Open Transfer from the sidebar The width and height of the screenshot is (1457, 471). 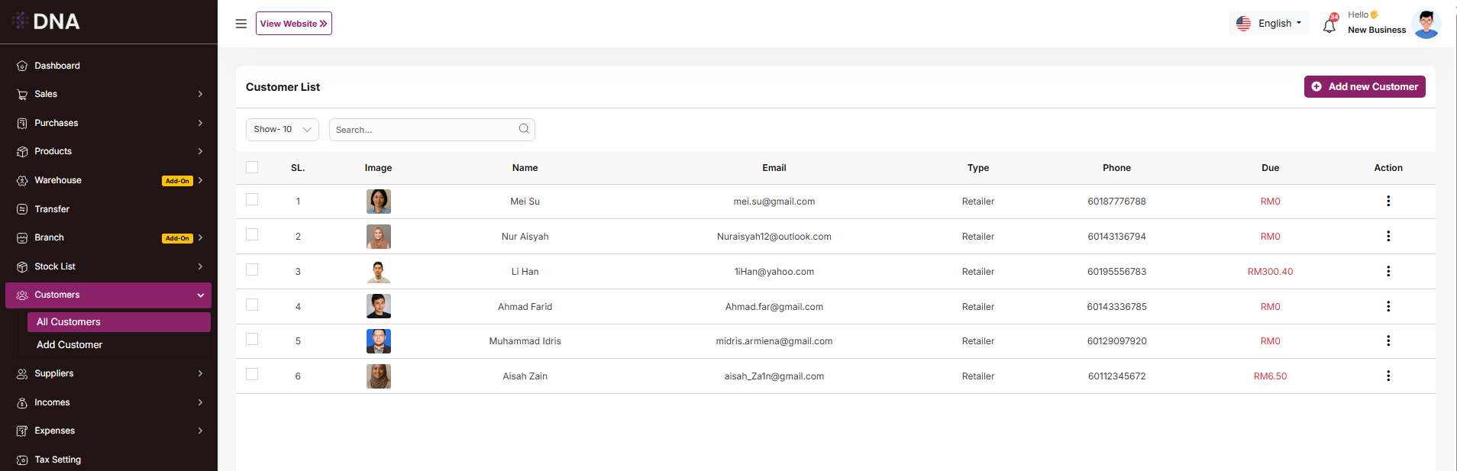pyautogui.click(x=52, y=209)
